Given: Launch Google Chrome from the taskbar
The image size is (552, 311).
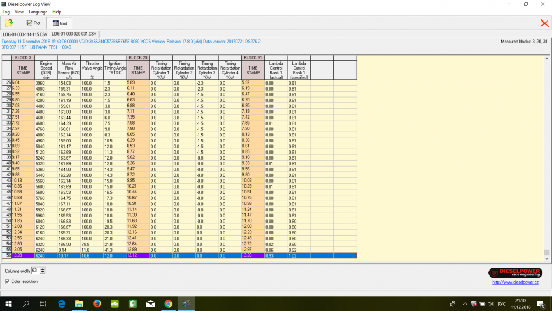Looking at the screenshot, I should pyautogui.click(x=168, y=304).
